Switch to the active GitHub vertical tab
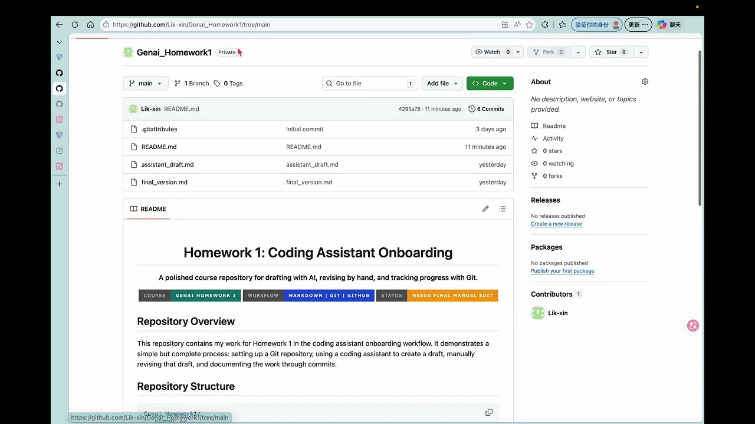Image resolution: width=755 pixels, height=424 pixels. (x=59, y=89)
